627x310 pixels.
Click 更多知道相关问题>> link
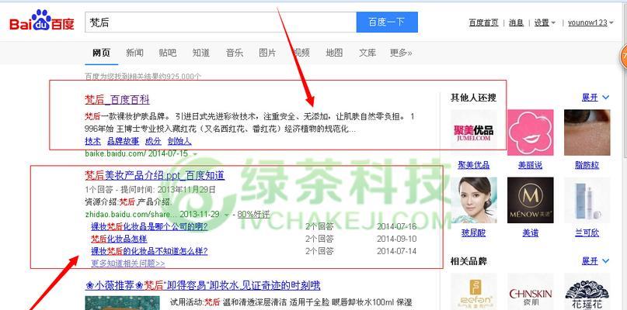128,263
